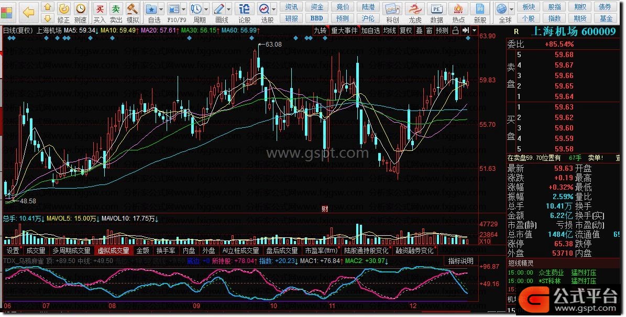Click the 卖1 price 59.64
The width and height of the screenshot is (626, 317).
click(564, 96)
